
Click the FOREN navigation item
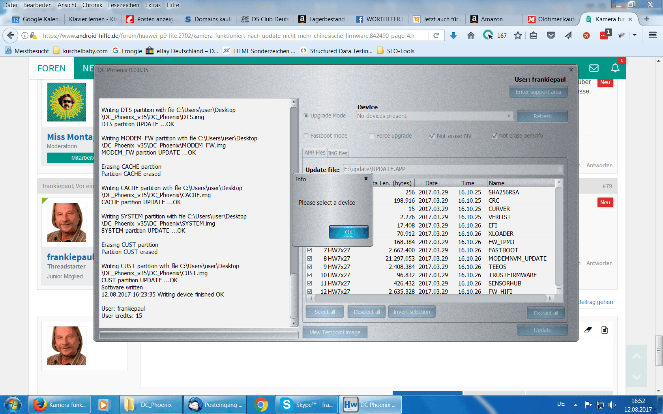[x=51, y=68]
